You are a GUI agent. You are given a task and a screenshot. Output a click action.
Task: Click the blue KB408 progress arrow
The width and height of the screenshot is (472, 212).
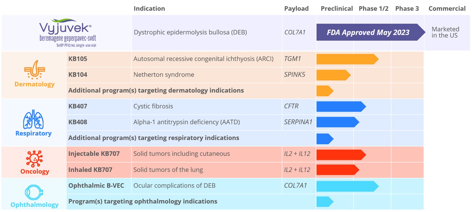click(337, 122)
